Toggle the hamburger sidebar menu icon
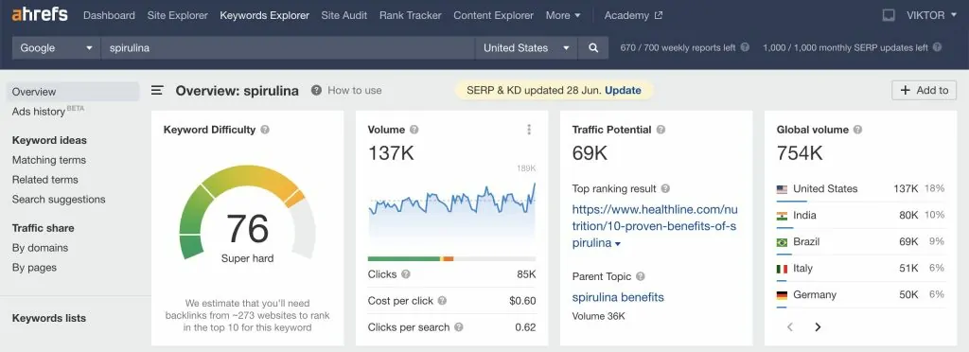The width and height of the screenshot is (969, 352). pos(158,90)
